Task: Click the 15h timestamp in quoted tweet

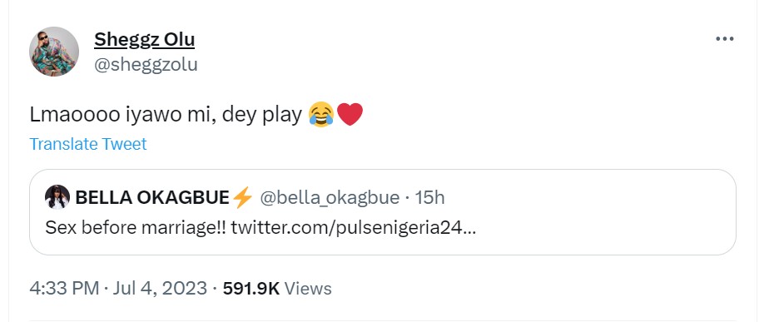Action: pos(429,197)
